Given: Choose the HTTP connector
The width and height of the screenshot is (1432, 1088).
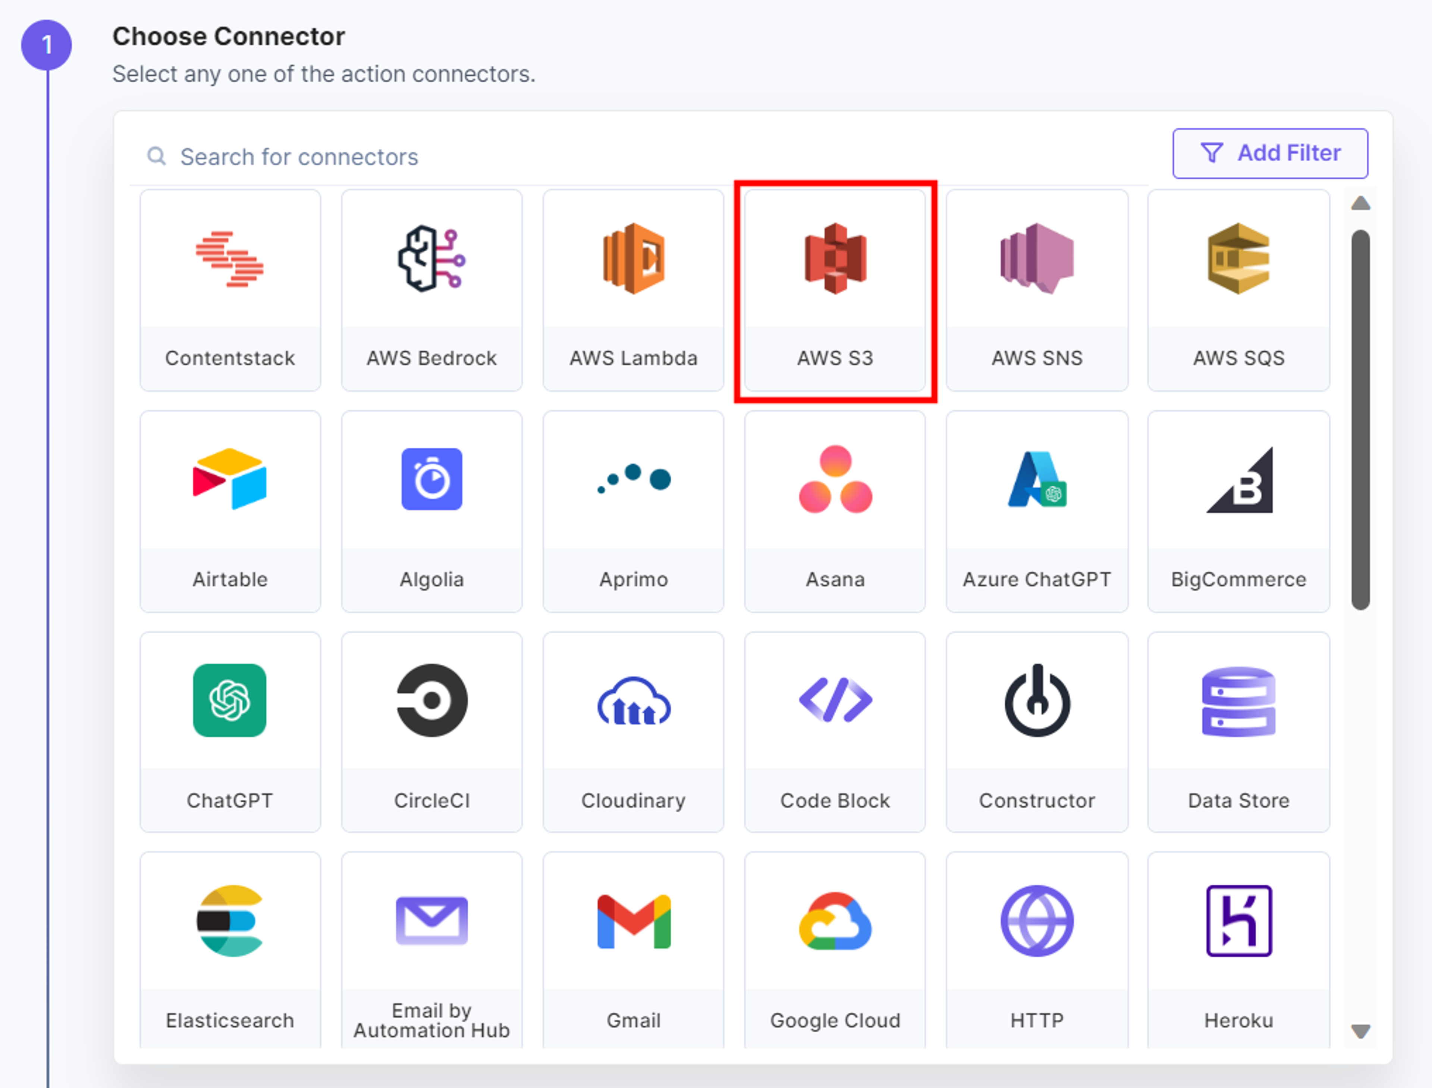Looking at the screenshot, I should [1037, 951].
